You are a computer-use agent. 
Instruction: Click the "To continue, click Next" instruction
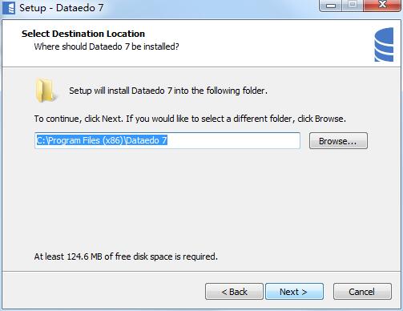point(190,119)
